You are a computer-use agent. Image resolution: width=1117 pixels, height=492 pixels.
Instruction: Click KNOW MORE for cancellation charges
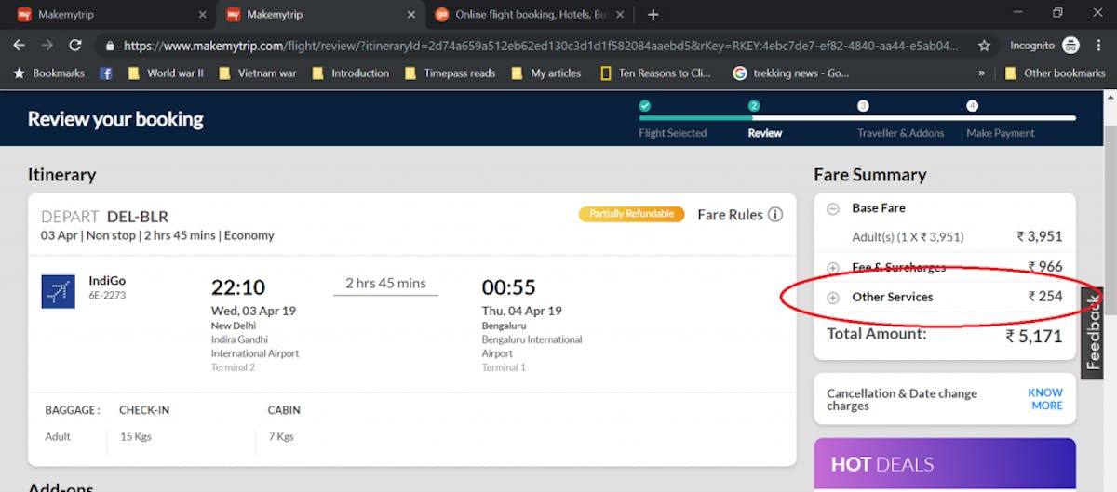(x=1045, y=399)
